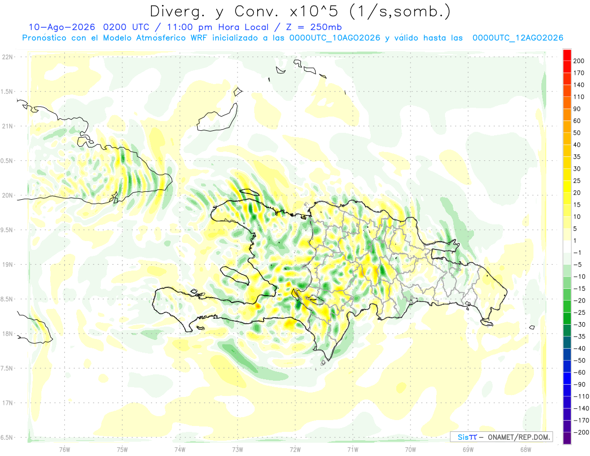Click the '-40' colorbar value

579,349
